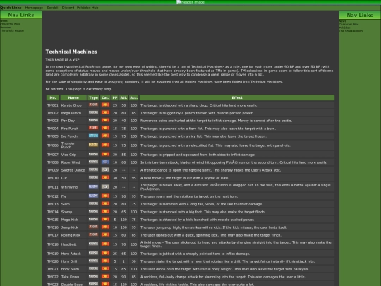Click the Att. column header
Screen dimensions: 381x286
coord(123,97)
